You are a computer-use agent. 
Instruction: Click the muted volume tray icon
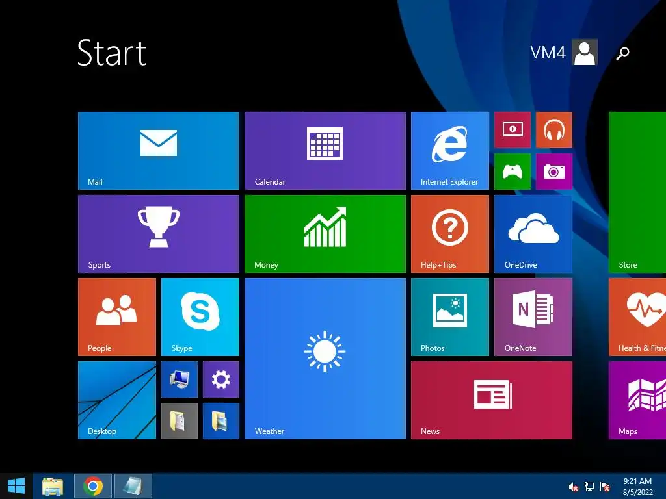(x=574, y=487)
